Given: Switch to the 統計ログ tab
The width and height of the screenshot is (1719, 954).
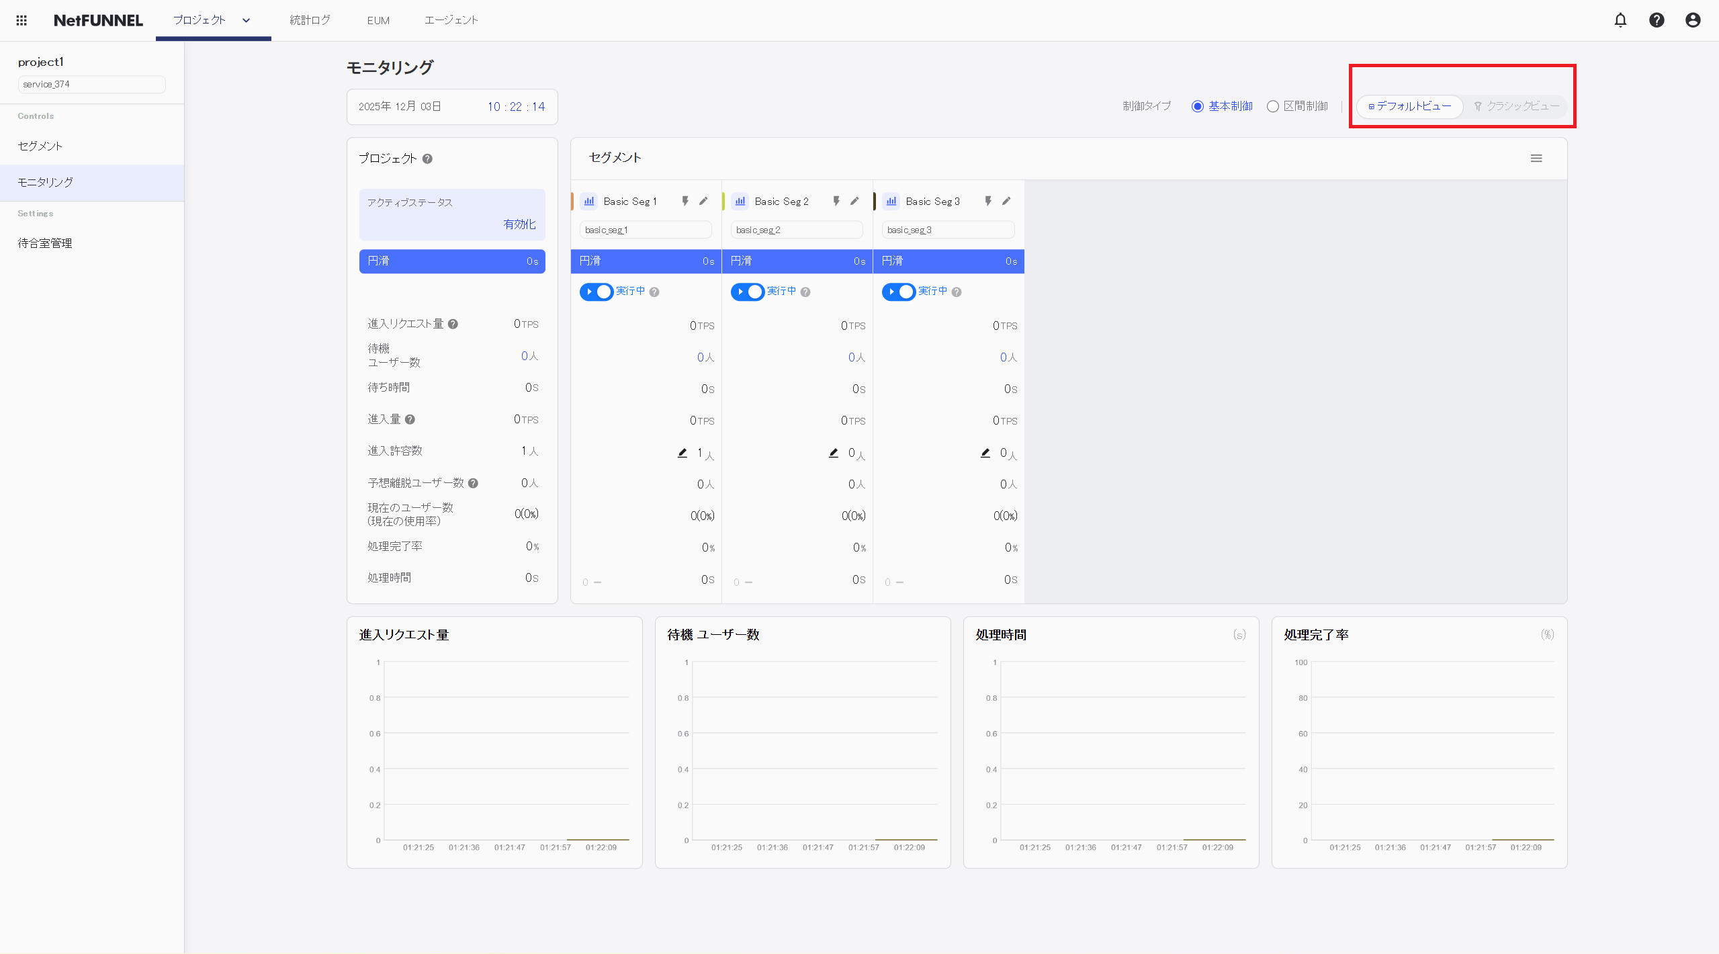Looking at the screenshot, I should (308, 20).
